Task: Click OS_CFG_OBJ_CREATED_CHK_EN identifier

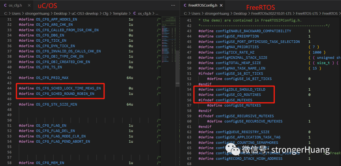Action: pos(63,62)
